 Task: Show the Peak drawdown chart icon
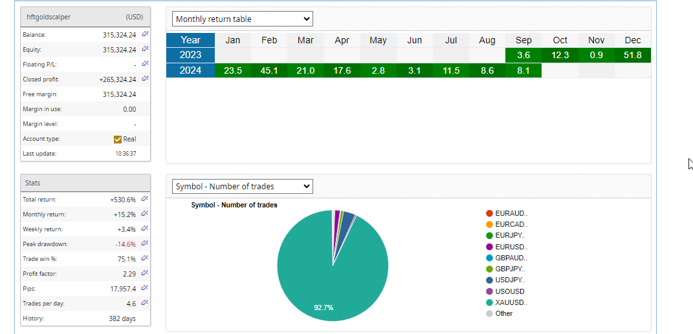tap(145, 244)
